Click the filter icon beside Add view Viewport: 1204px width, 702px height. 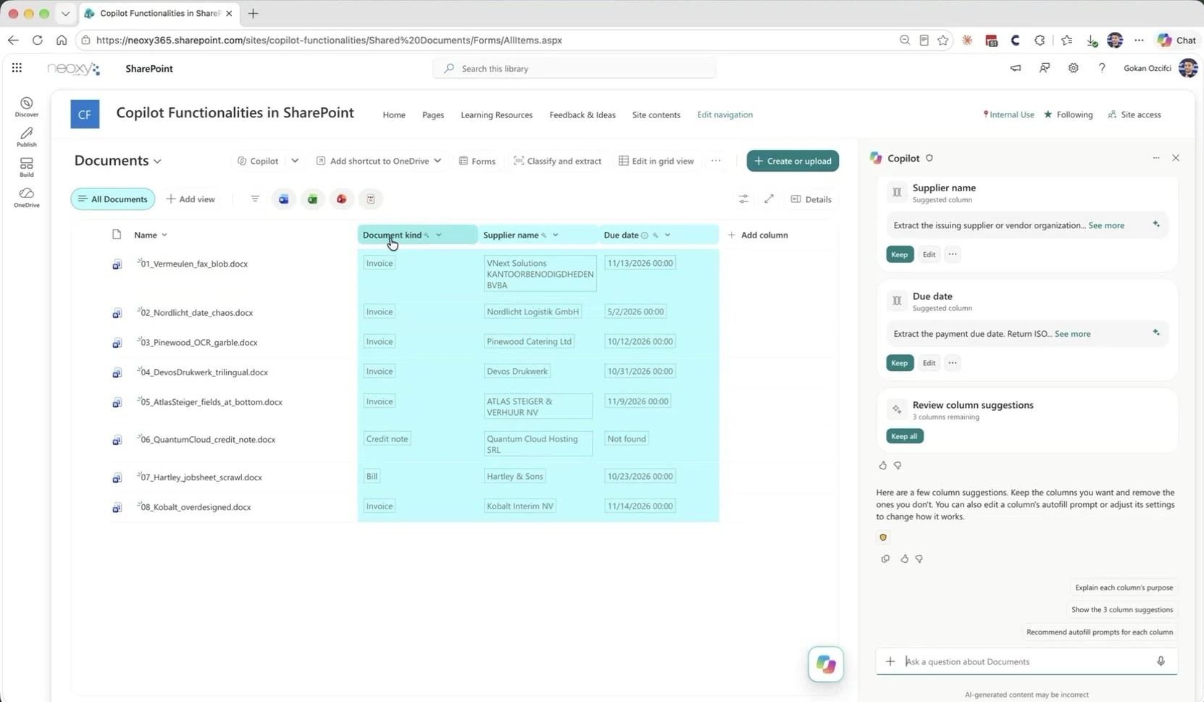[255, 199]
